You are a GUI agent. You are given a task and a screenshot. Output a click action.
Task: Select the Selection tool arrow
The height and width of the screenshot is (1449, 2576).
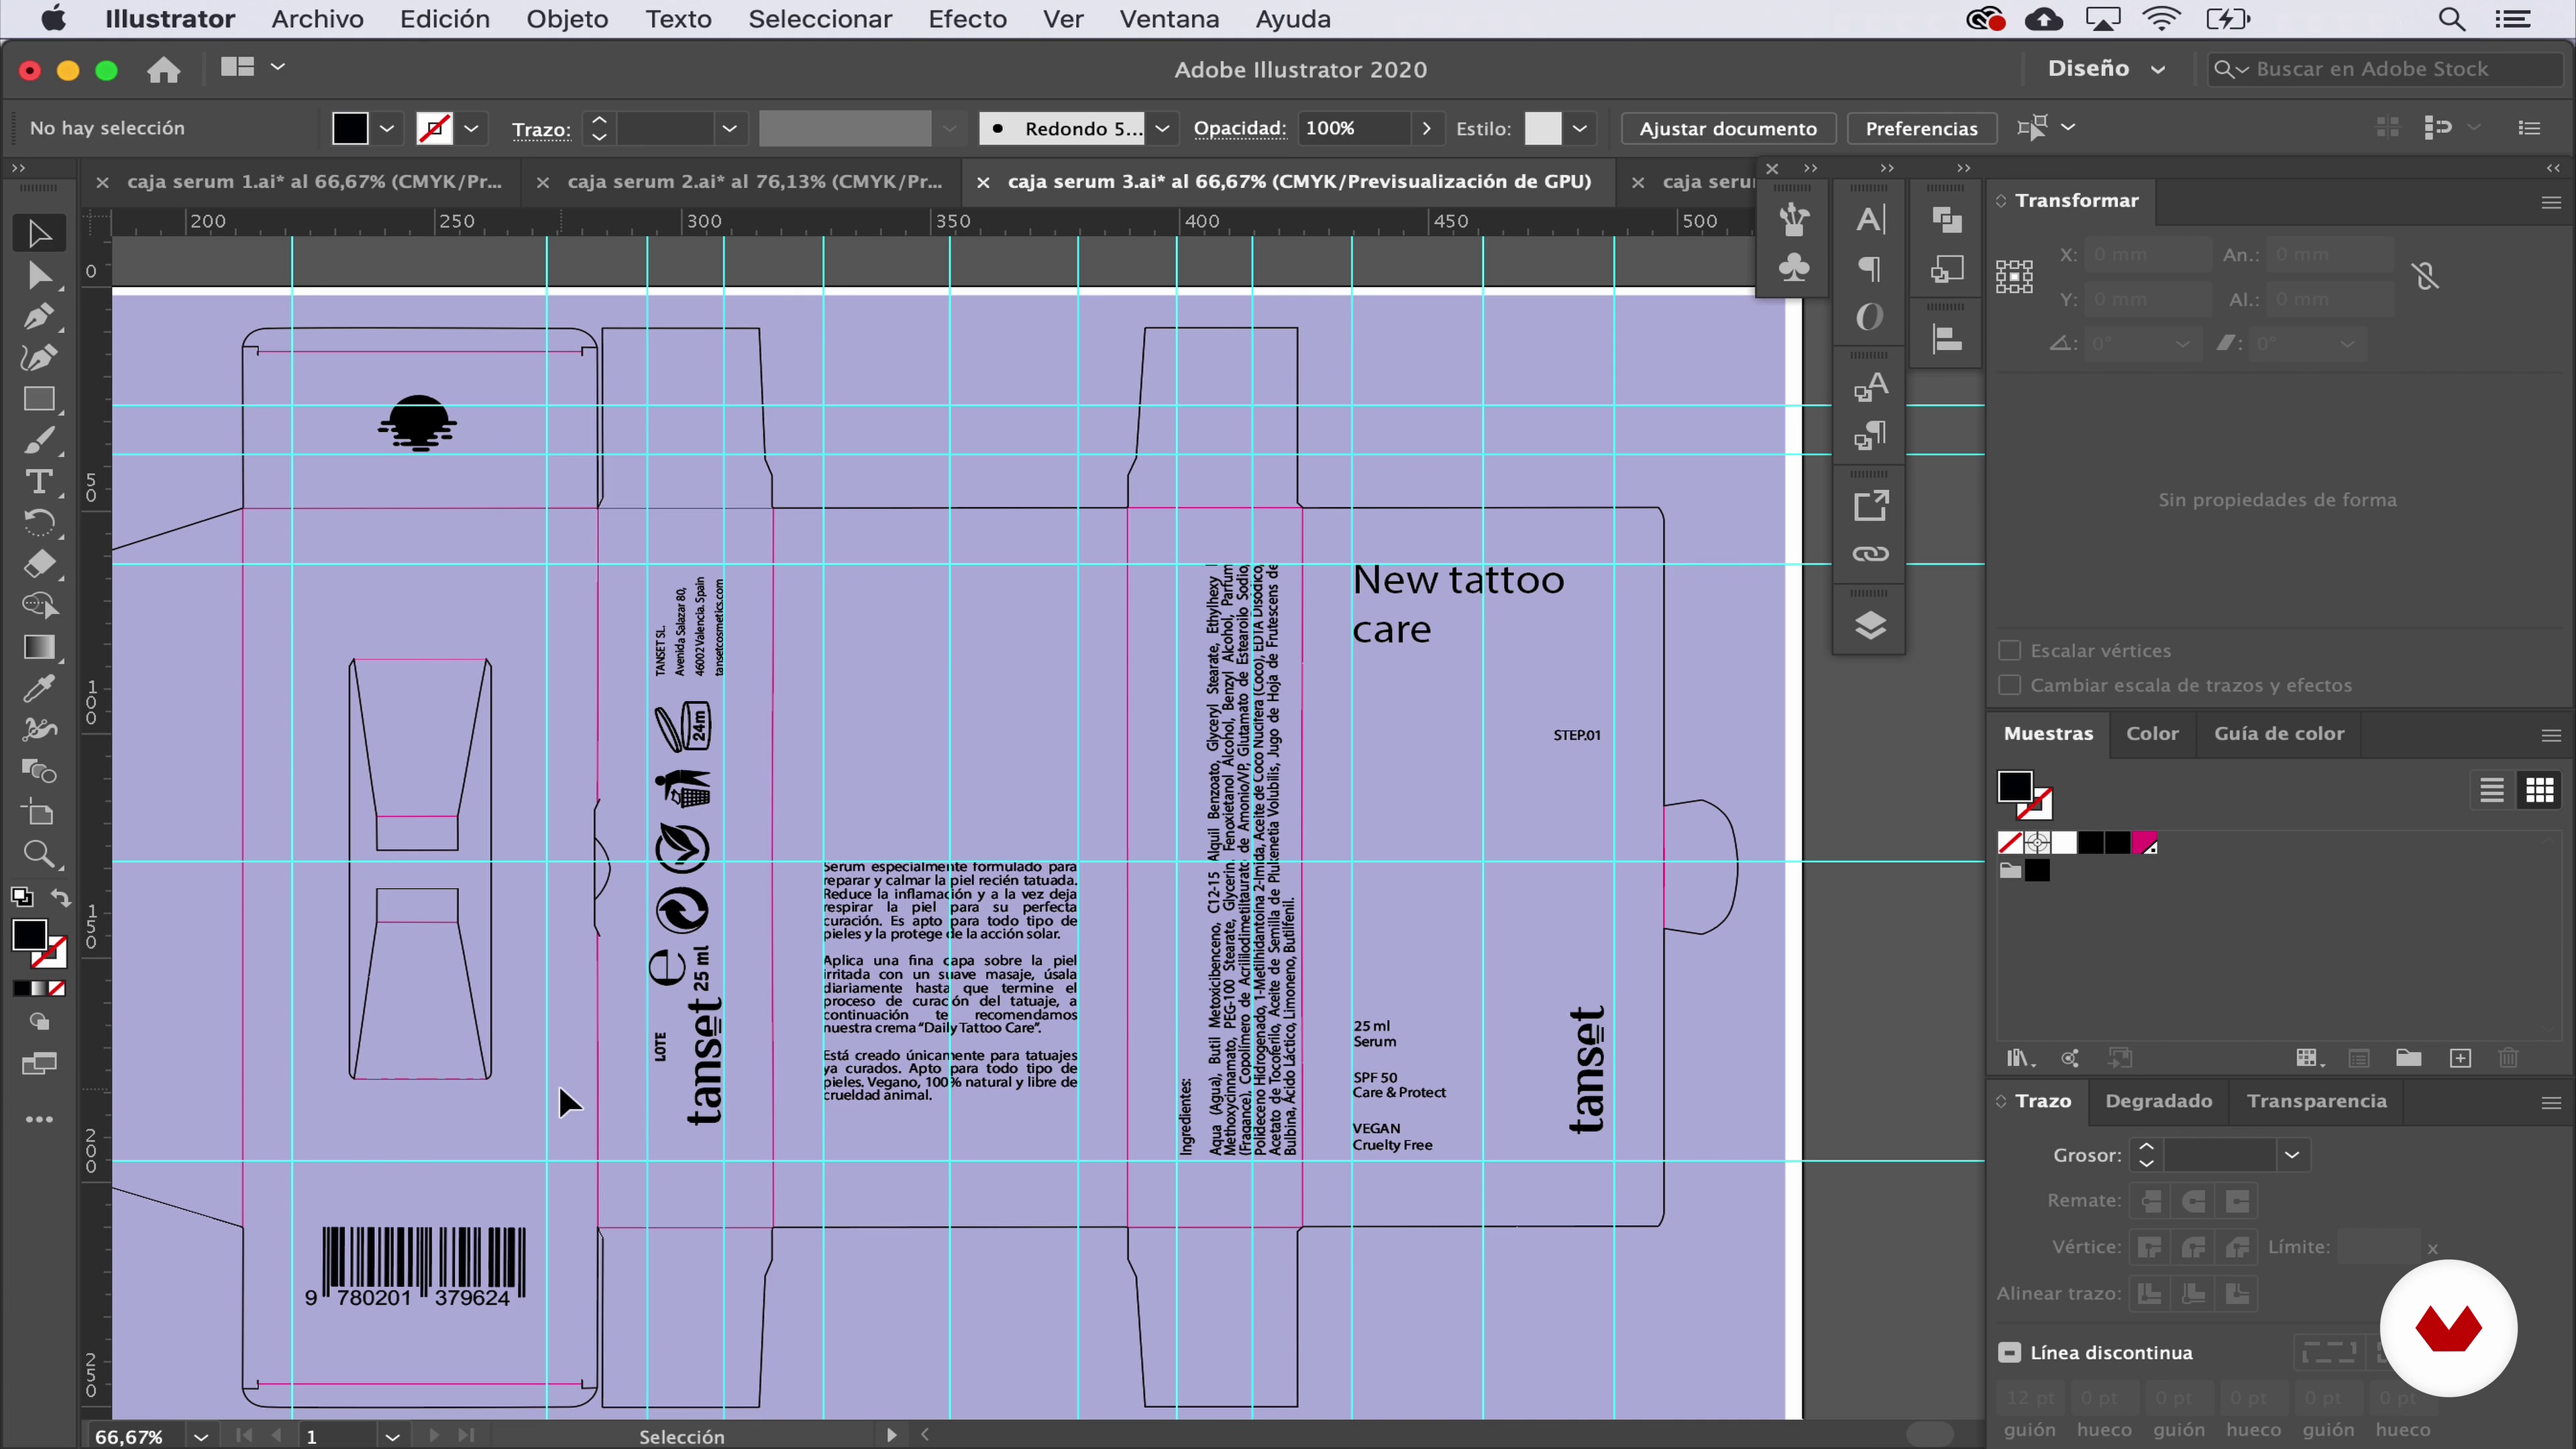pos(39,233)
